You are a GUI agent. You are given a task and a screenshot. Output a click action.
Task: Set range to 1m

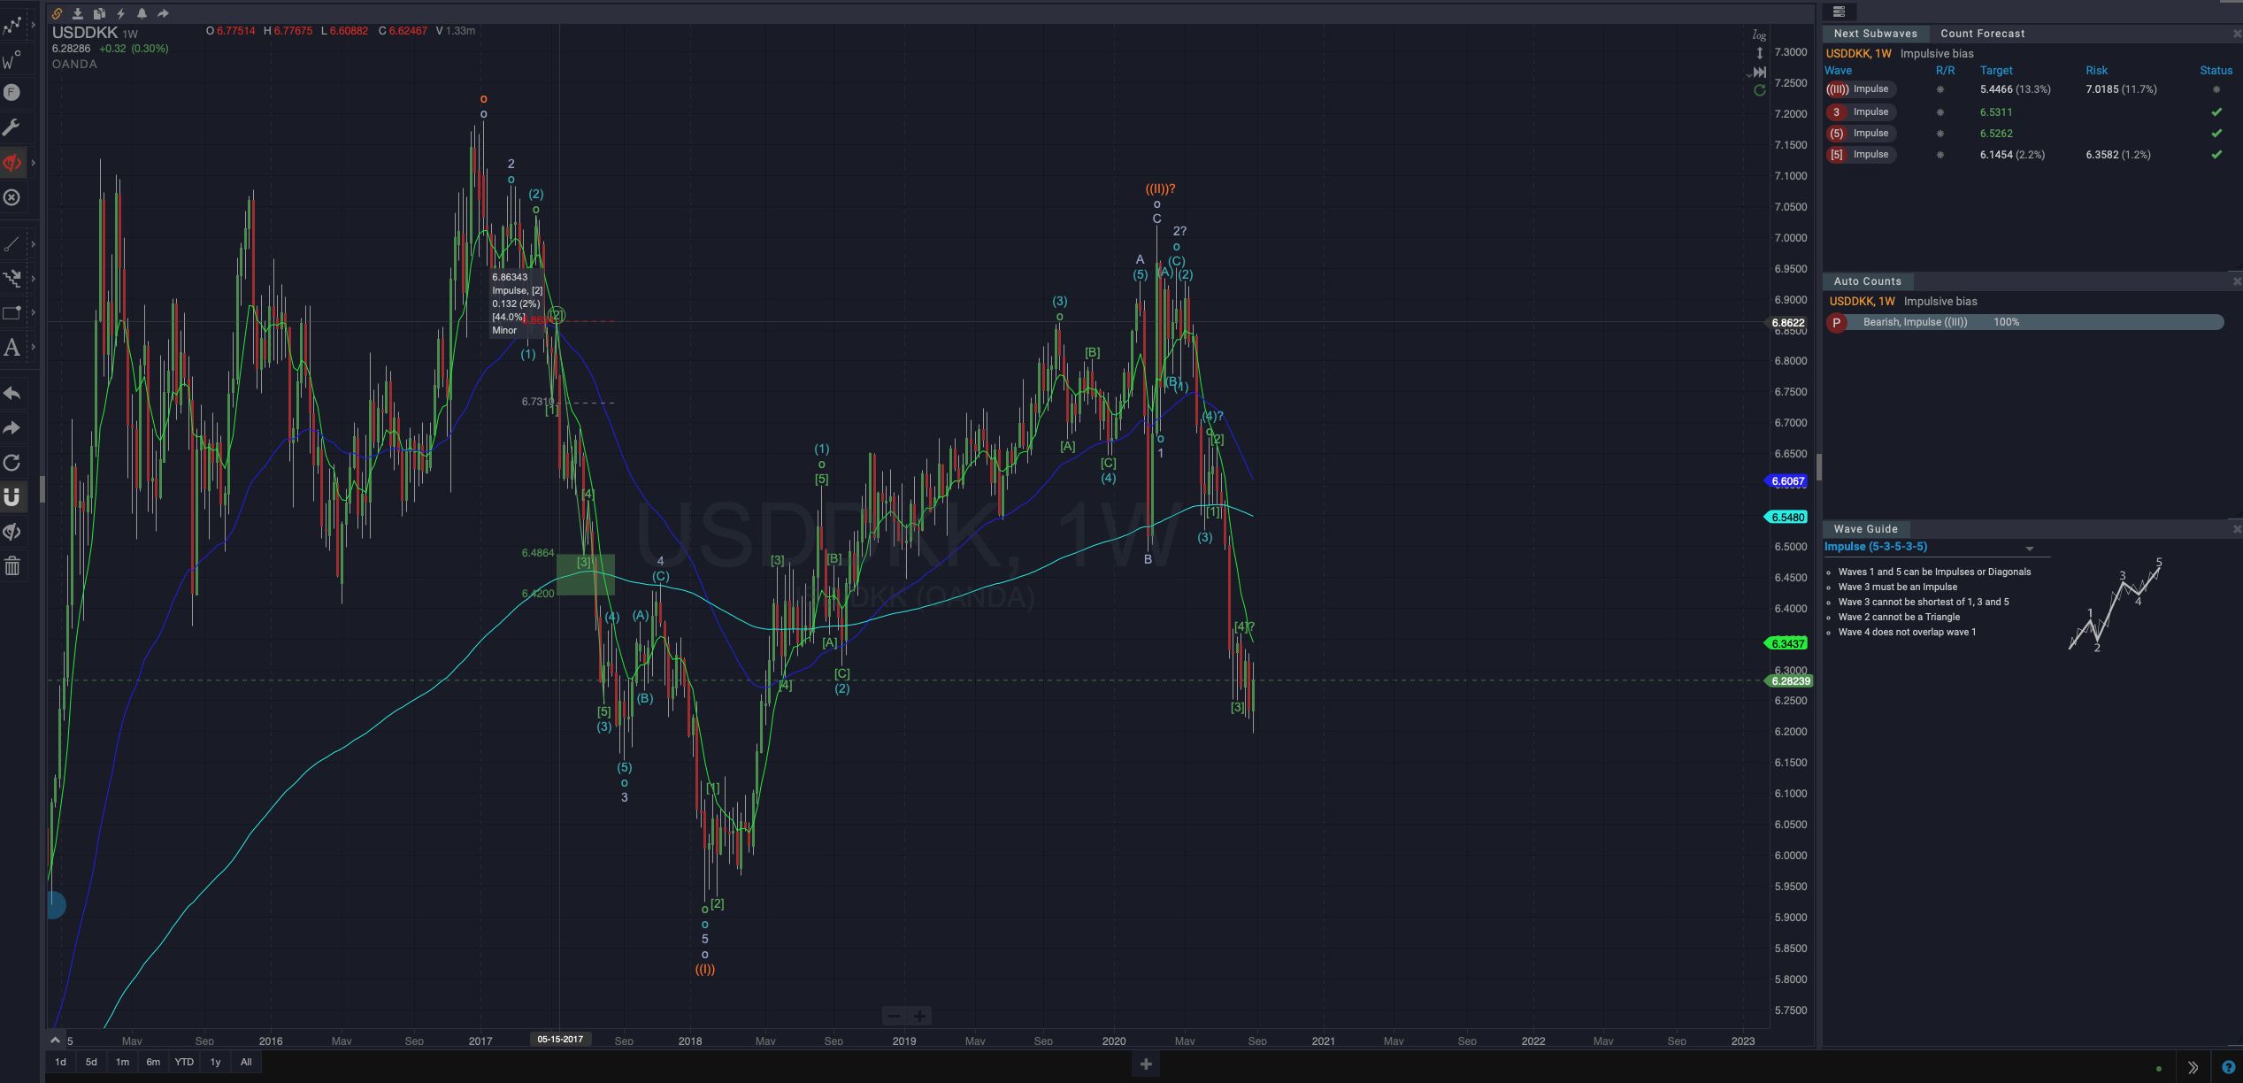coord(122,1062)
